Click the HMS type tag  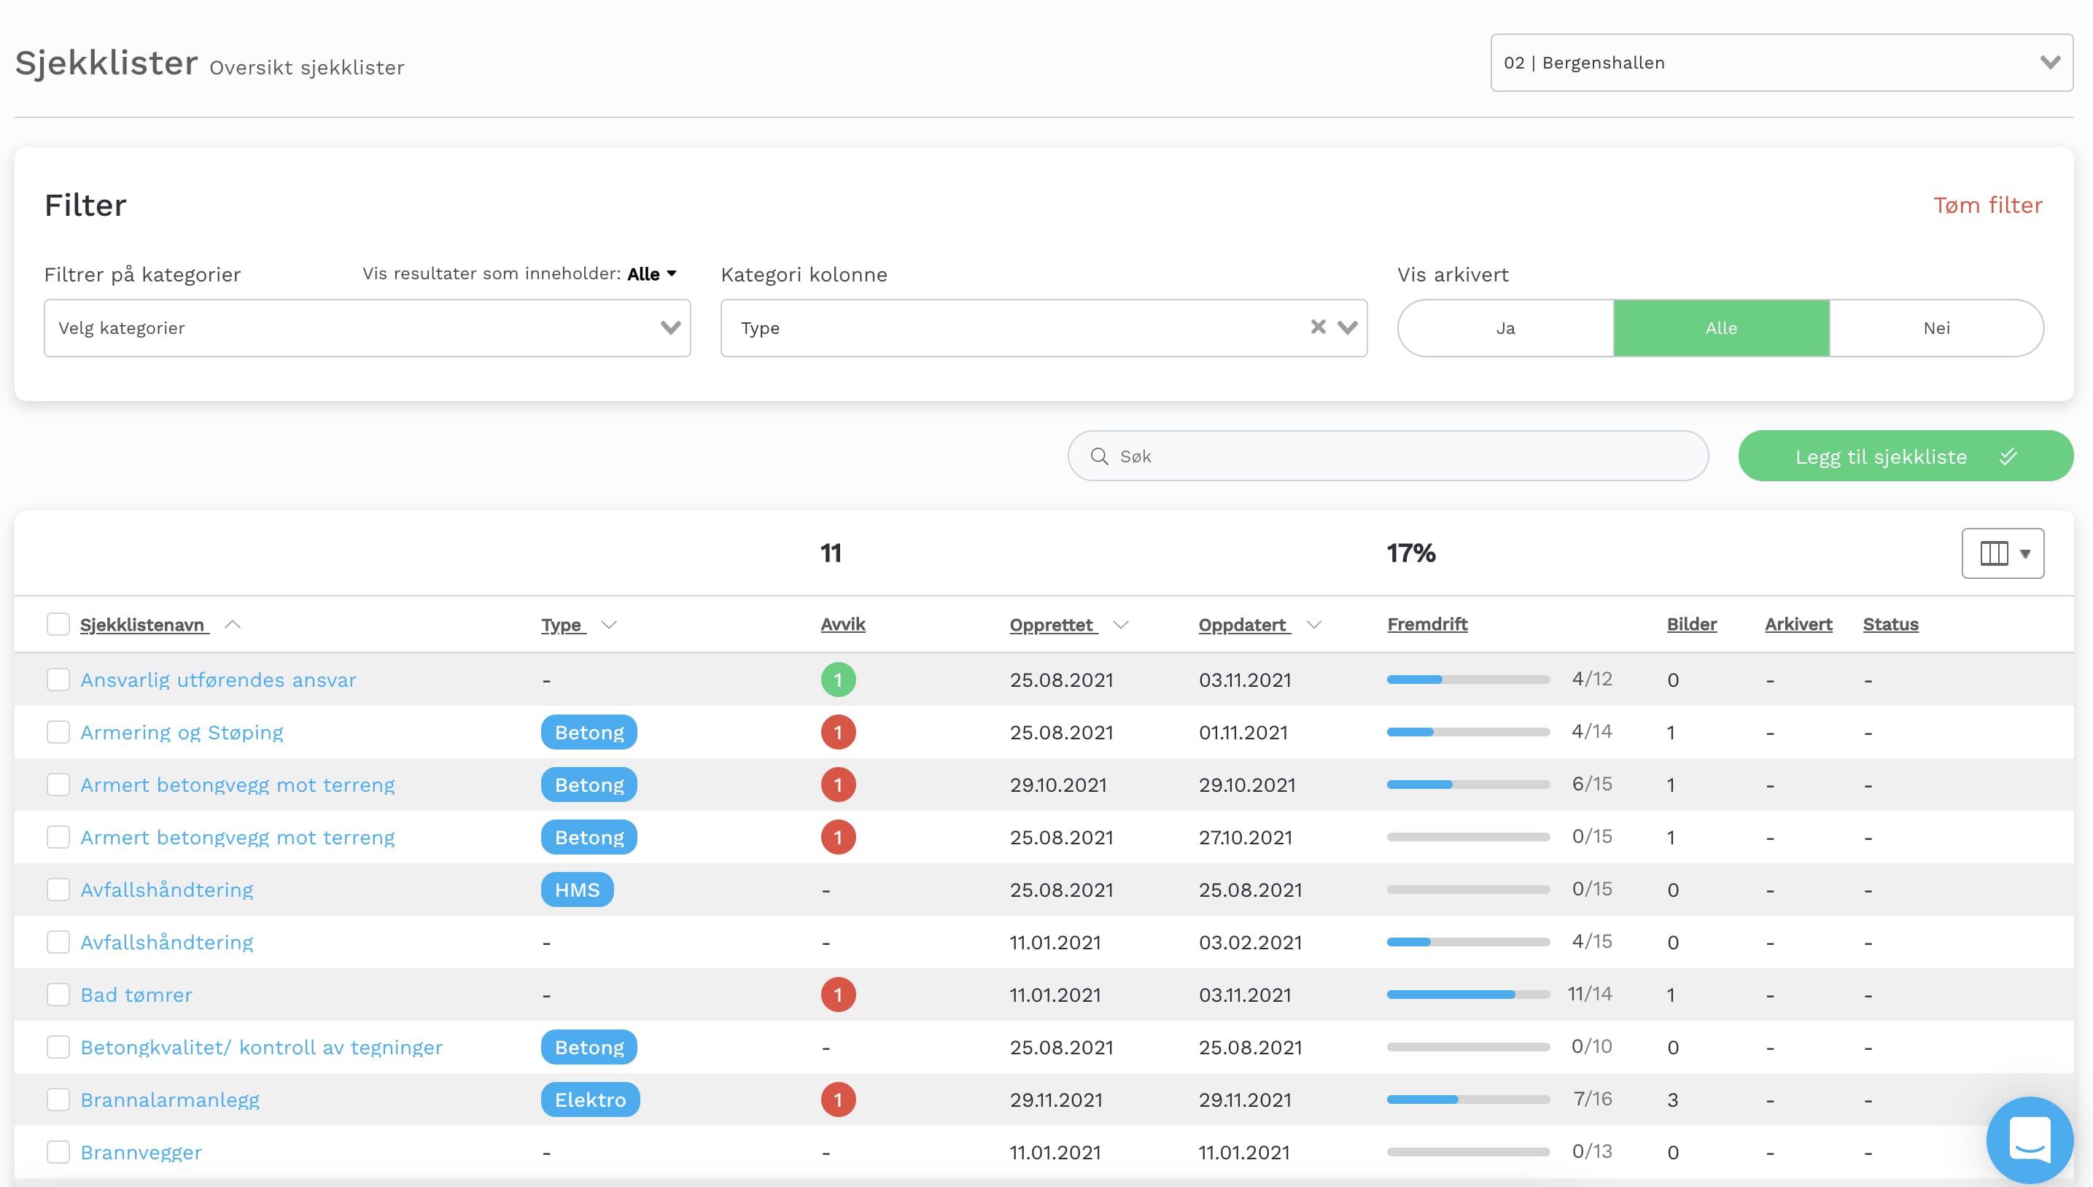(576, 890)
